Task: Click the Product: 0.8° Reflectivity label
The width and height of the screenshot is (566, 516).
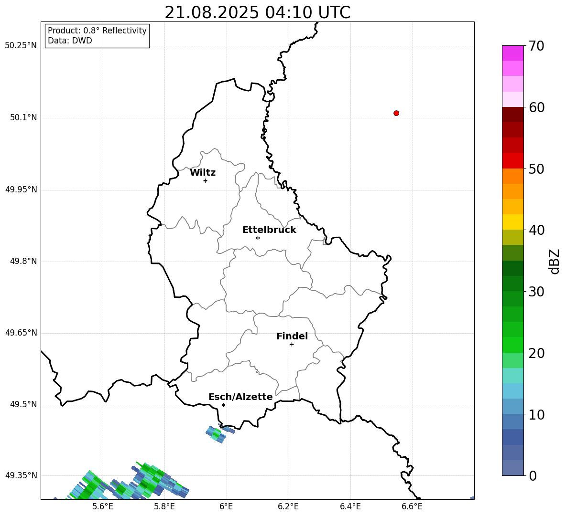Action: [x=97, y=31]
